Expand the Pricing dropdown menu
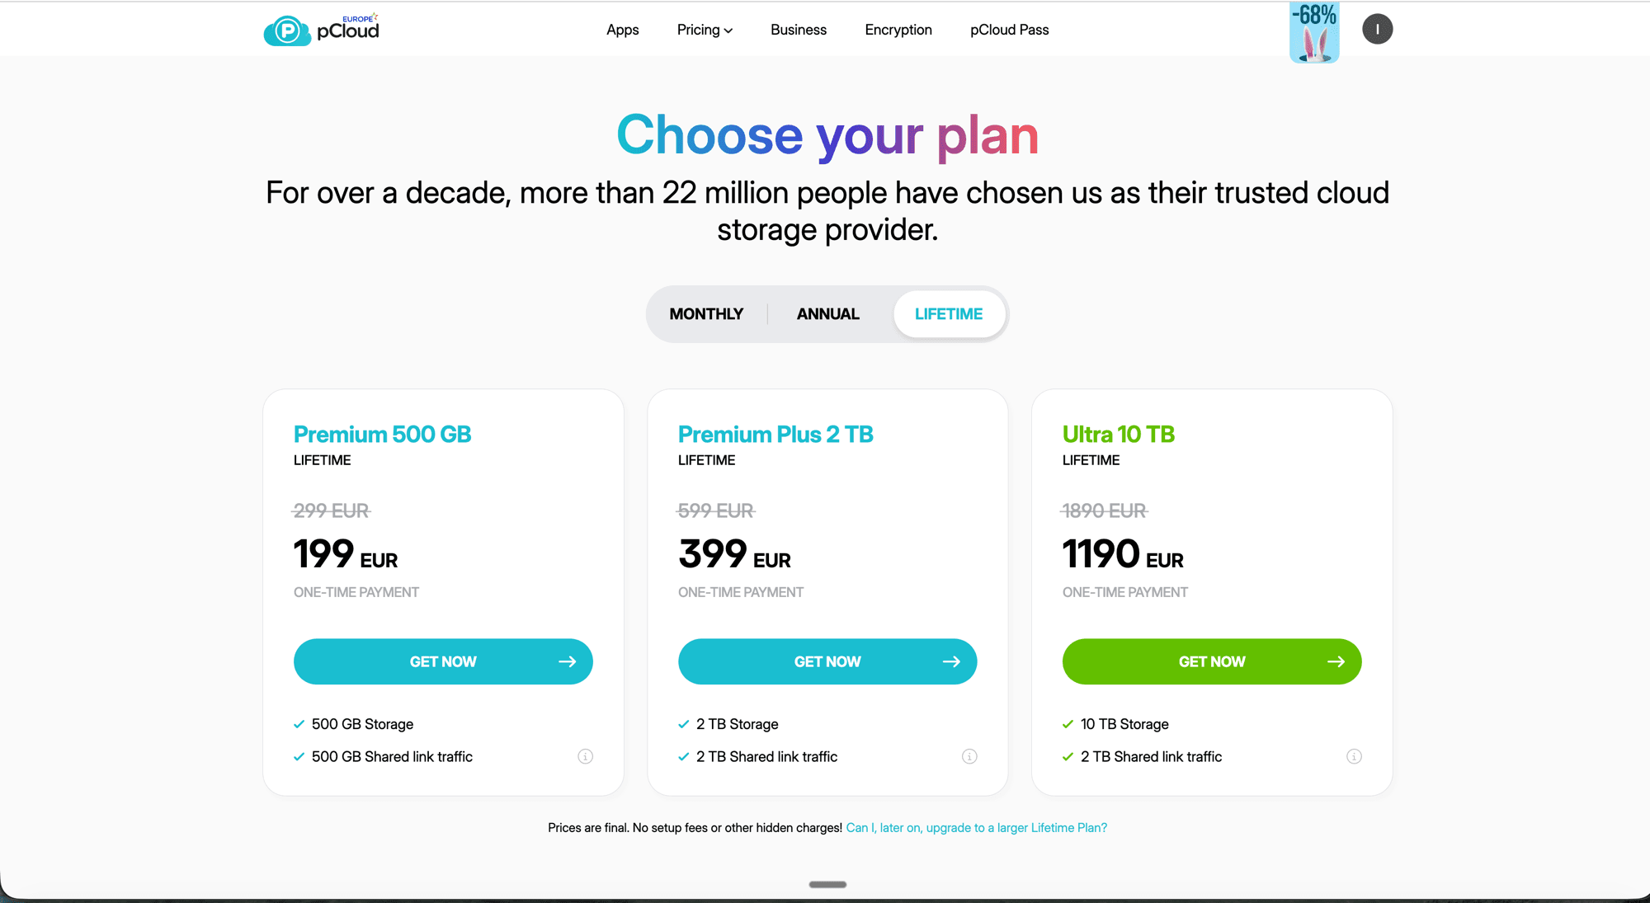 click(x=704, y=30)
